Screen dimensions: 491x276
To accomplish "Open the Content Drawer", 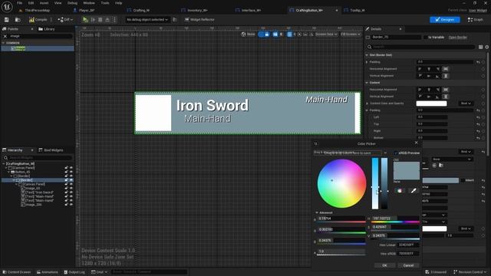I will tap(16, 272).
